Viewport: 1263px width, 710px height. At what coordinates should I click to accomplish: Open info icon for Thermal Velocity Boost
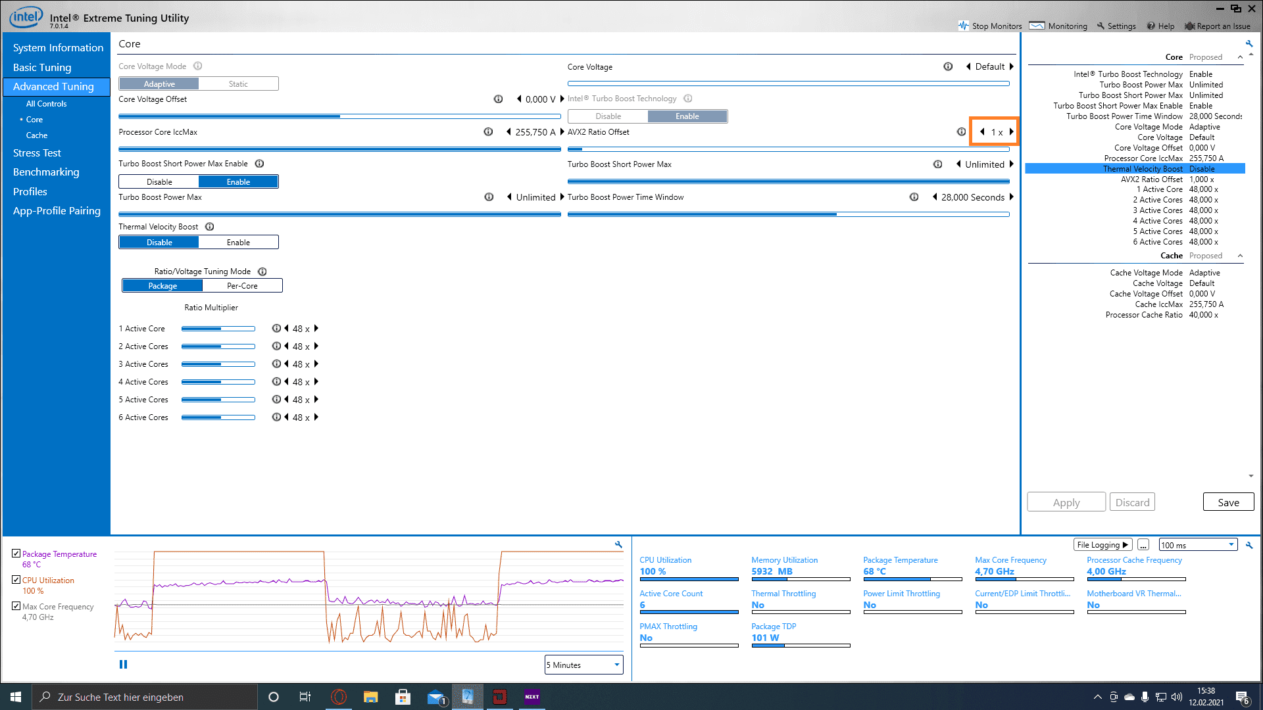point(210,227)
